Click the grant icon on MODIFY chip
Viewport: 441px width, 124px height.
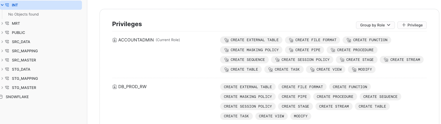click(x=354, y=70)
